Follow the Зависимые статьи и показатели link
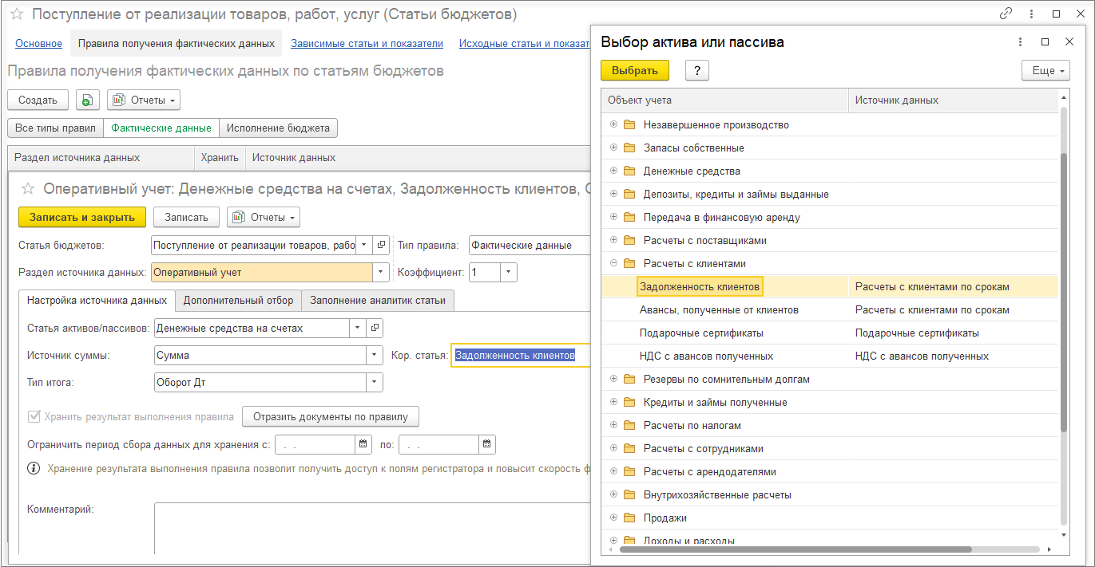 [x=367, y=44]
